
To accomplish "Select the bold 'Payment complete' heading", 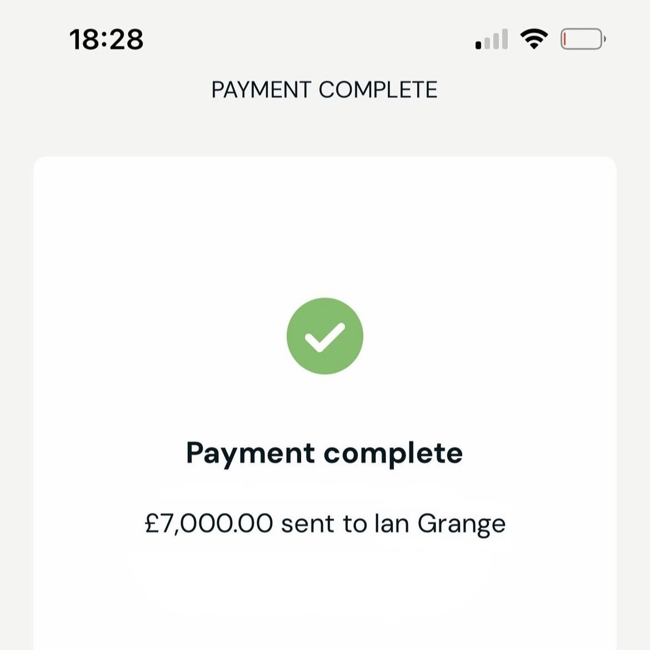I will point(324,453).
